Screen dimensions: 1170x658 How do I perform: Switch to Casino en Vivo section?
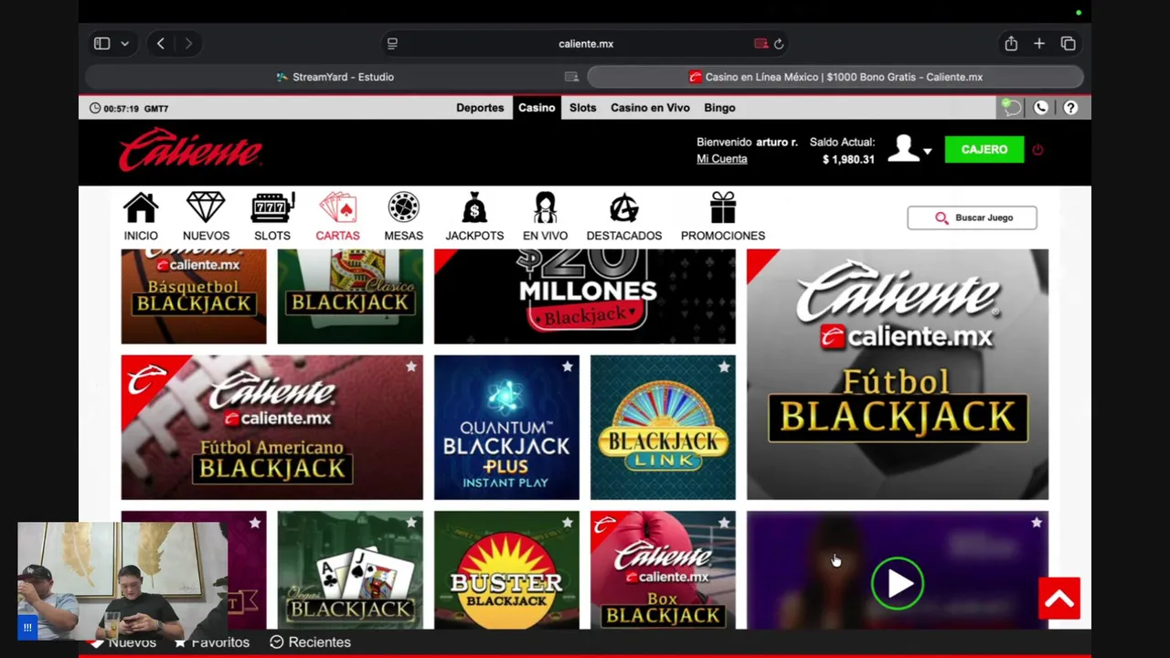650,108
